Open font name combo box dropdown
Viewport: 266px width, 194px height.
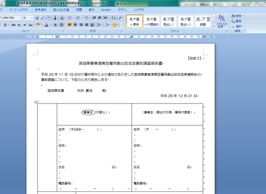pos(20,18)
